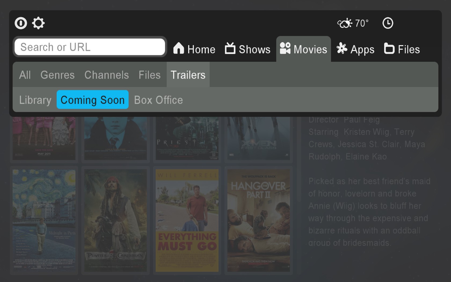
Task: Click the TV icon next to Shows
Action: click(x=230, y=49)
